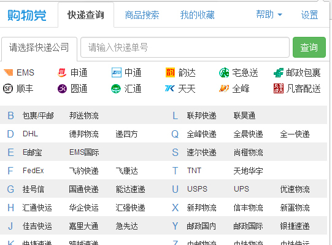Choose 全峰快递 from the Q row
Screen dimensions: 332x245
[201, 134]
